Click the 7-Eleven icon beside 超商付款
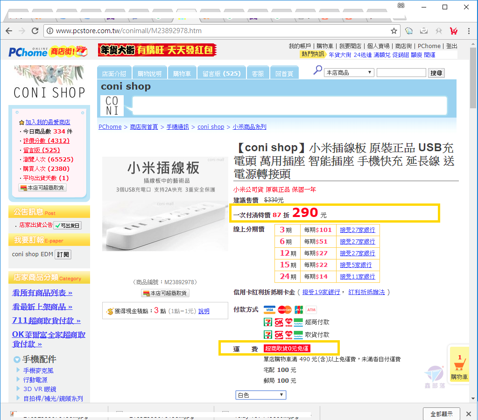Screen dimensions: 478x420 (x=268, y=322)
